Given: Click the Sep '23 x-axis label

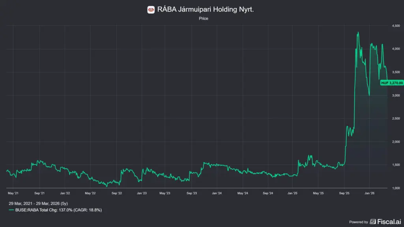Looking at the screenshot, I should [192, 193].
